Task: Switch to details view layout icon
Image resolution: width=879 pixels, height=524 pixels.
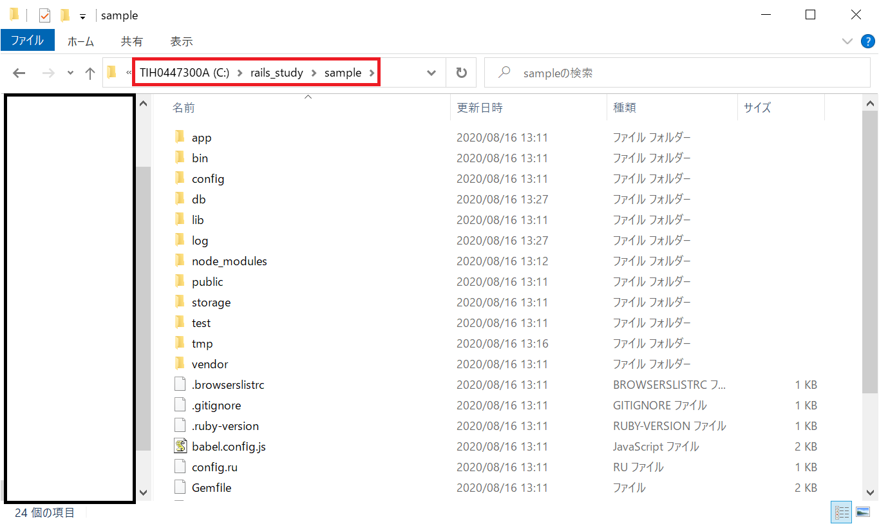Action: [842, 512]
